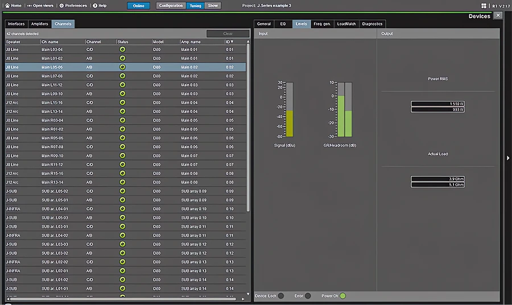Open the Help menu

tap(100, 6)
